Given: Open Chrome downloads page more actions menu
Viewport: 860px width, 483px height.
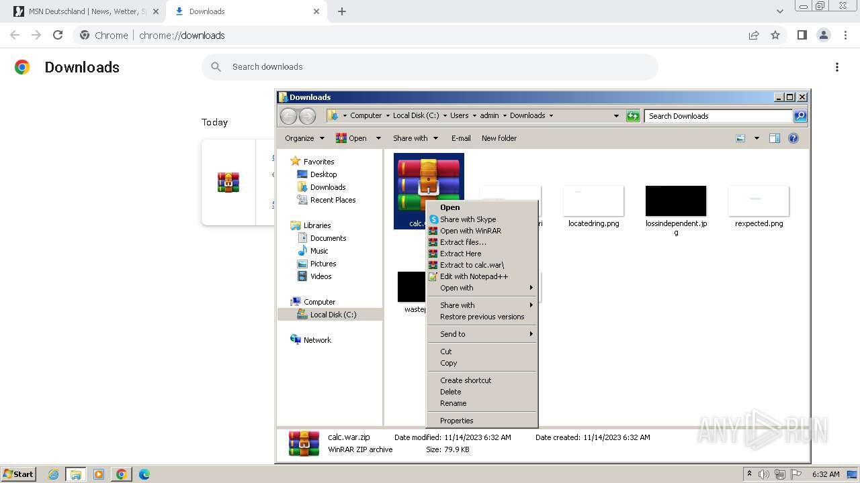Looking at the screenshot, I should point(837,67).
